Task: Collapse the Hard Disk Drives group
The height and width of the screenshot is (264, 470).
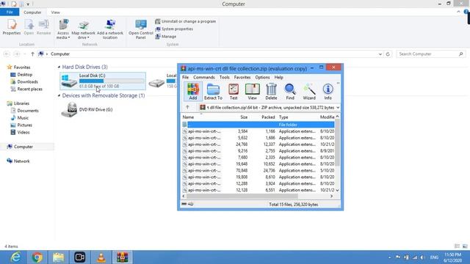Action: click(x=59, y=67)
